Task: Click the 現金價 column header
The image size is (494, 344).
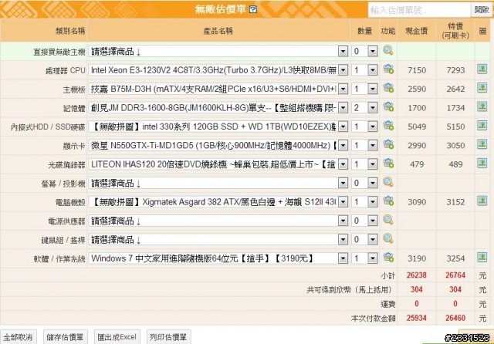Action: coord(417,31)
